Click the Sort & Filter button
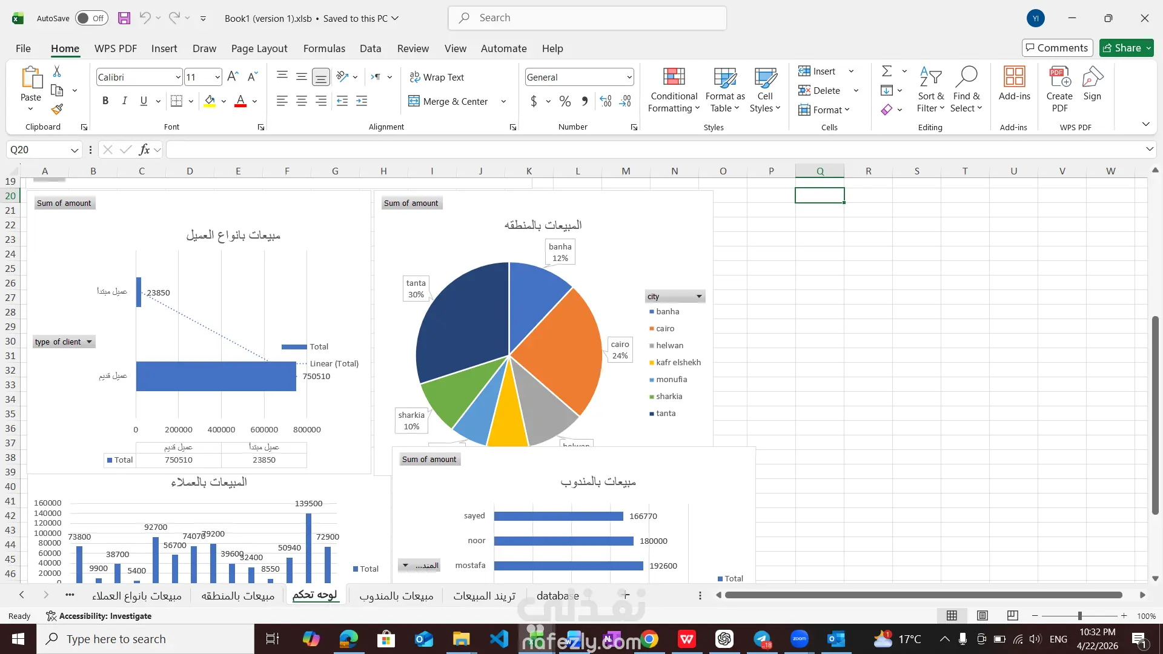 click(930, 90)
